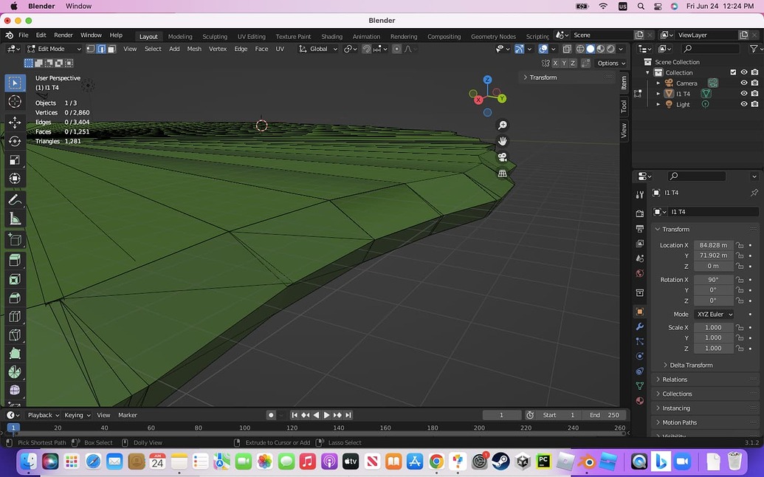The image size is (764, 477).
Task: Select the Scale tool
Action: click(15, 159)
